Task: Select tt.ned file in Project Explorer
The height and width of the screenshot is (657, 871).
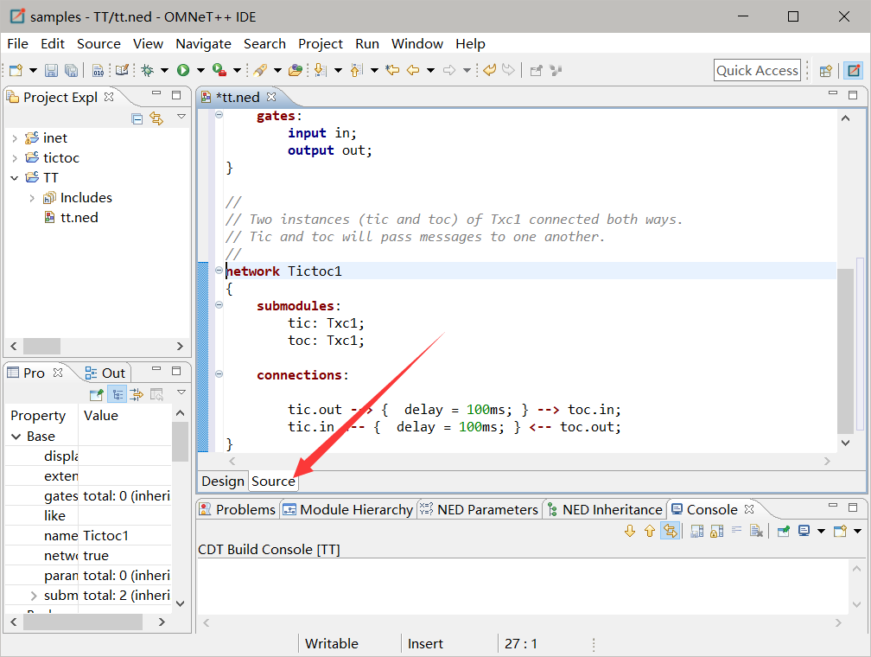Action: point(78,218)
